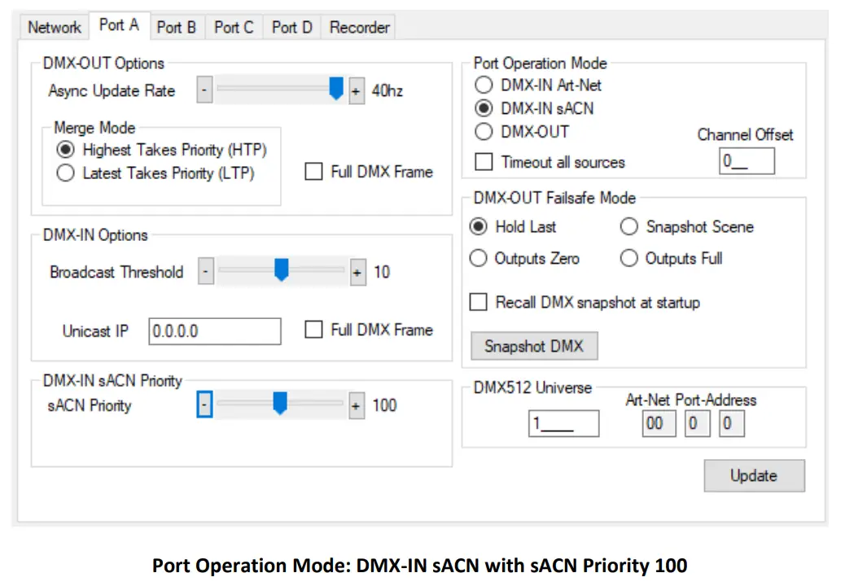Open the Recorder tab
Image resolution: width=845 pixels, height=586 pixels.
pyautogui.click(x=358, y=27)
